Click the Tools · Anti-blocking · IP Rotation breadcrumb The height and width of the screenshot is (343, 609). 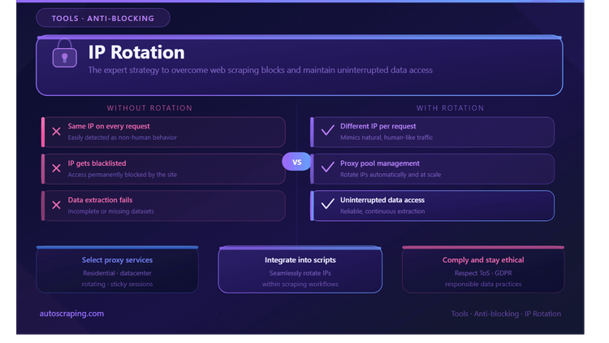tap(506, 314)
